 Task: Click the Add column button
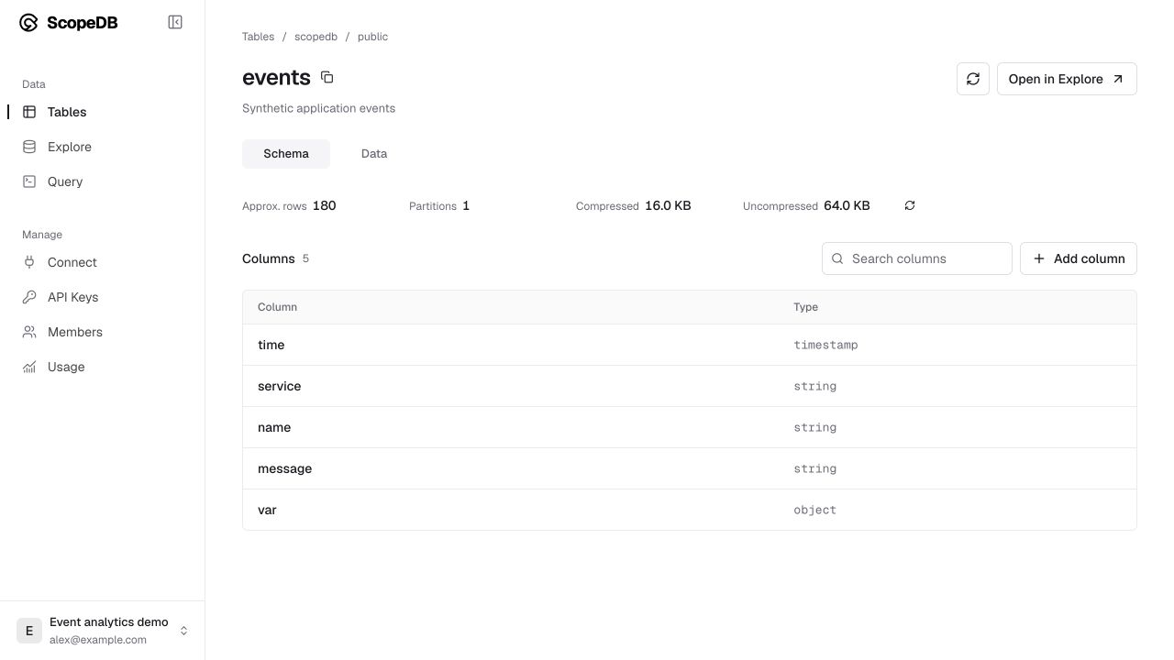pos(1079,258)
